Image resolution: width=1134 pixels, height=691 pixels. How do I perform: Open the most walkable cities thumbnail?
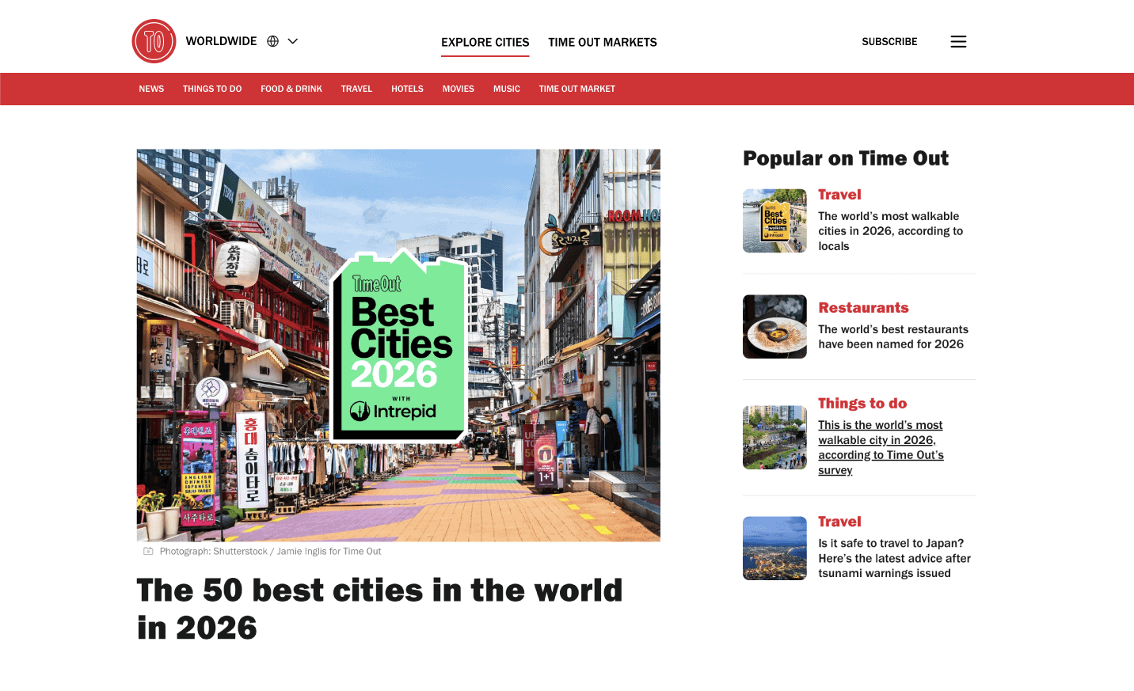tap(774, 221)
